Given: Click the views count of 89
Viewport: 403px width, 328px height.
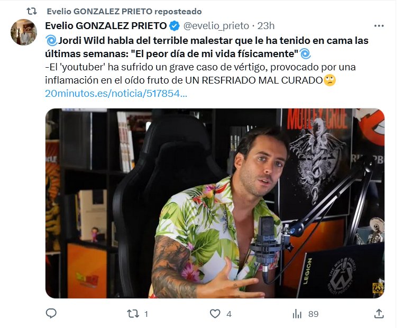Looking at the screenshot, I should [x=313, y=314].
